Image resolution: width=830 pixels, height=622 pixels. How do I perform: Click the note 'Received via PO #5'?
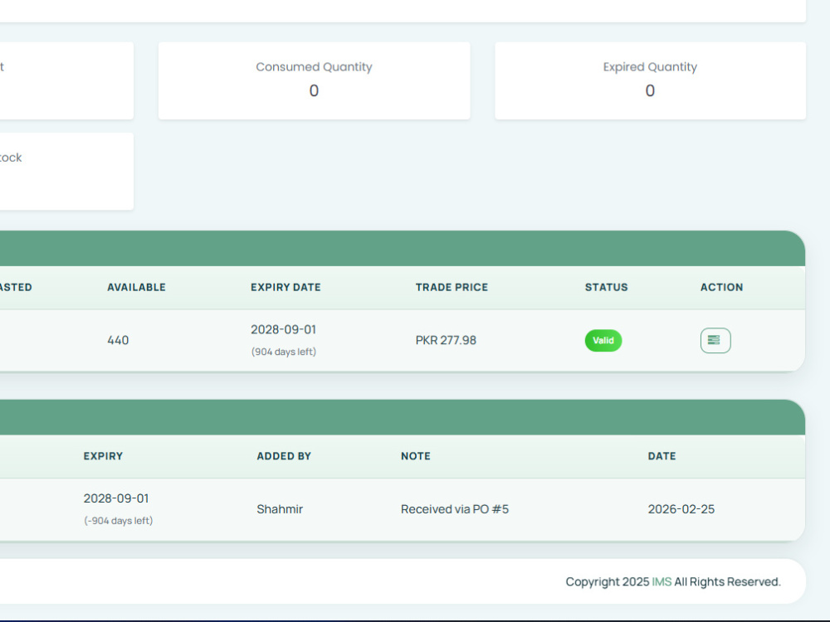455,509
